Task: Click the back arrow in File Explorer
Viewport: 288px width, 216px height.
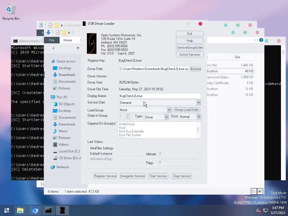Action: coord(53,48)
